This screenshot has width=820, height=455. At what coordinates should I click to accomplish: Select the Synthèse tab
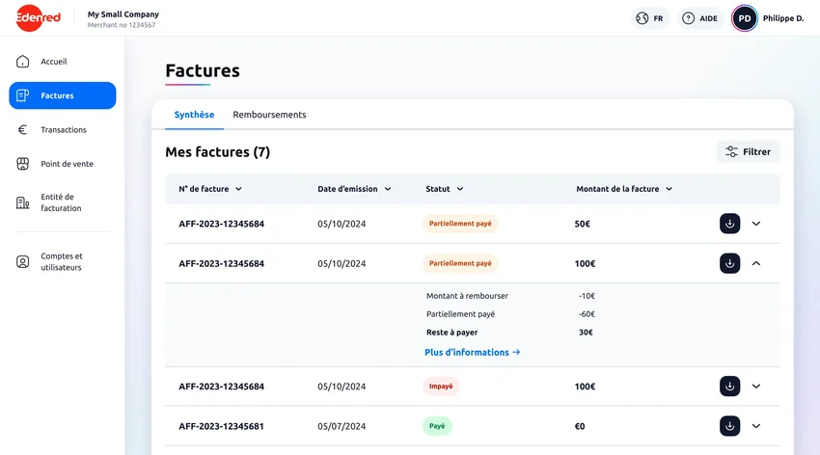click(194, 115)
